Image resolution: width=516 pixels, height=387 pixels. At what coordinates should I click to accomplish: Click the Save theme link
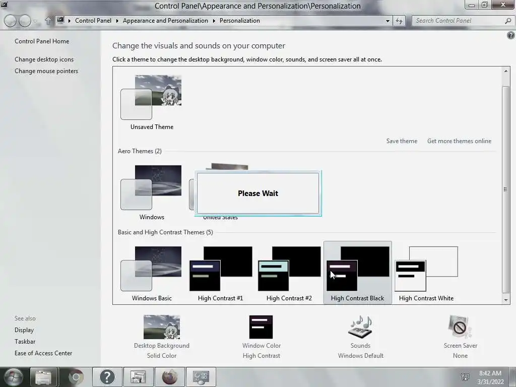402,141
